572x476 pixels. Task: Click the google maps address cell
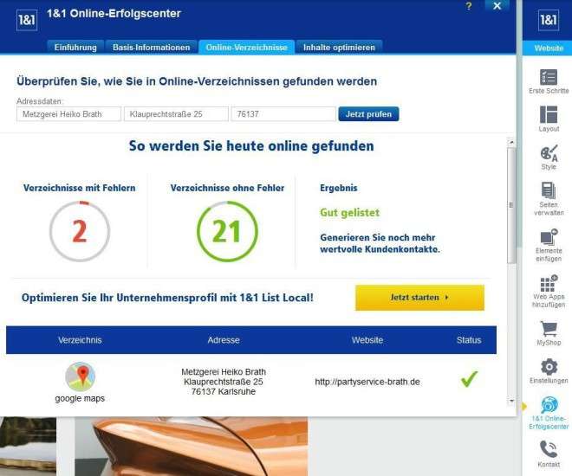[x=224, y=382]
